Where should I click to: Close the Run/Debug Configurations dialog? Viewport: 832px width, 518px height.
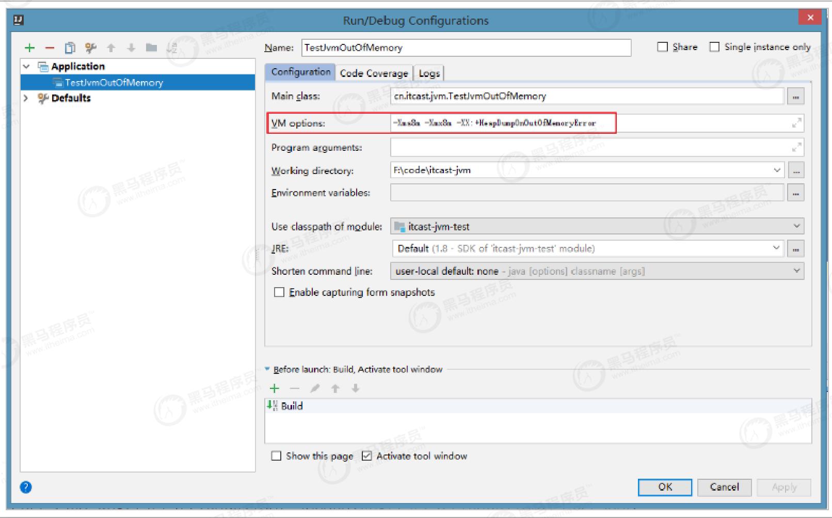point(810,18)
